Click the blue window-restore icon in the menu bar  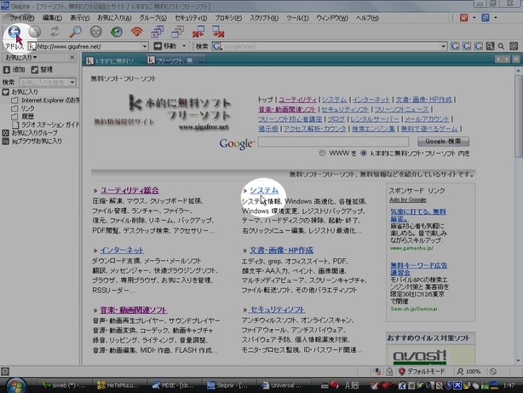(x=486, y=18)
